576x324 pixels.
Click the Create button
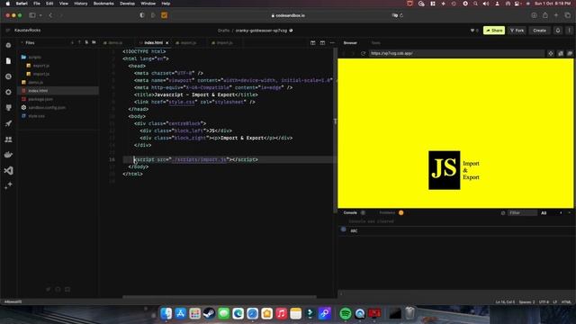[x=539, y=31]
